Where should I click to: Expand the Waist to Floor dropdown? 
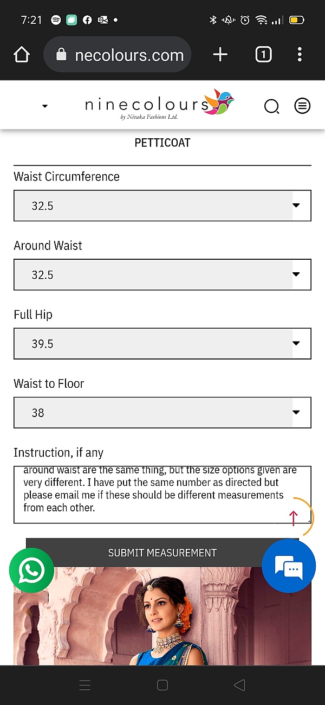click(162, 412)
